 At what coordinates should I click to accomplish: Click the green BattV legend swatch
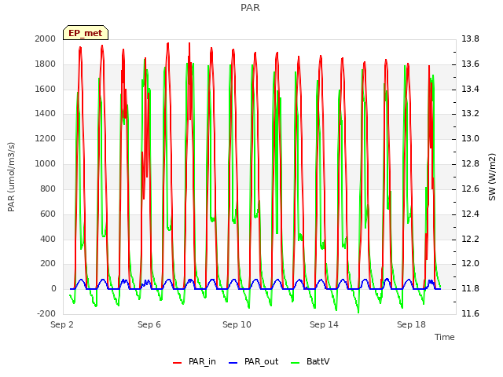pos(295,363)
